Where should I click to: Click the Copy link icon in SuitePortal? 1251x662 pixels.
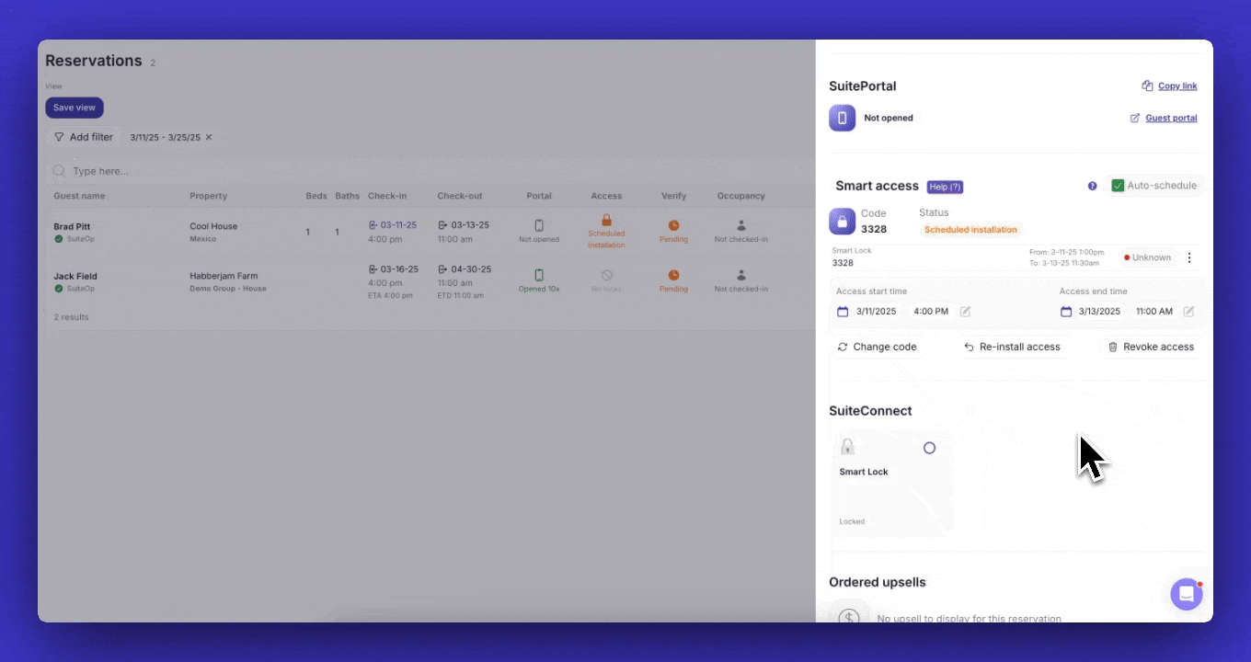point(1147,86)
